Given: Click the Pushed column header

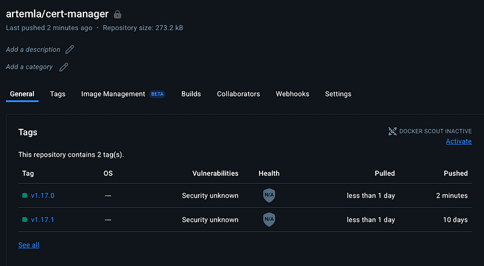Looking at the screenshot, I should 456,174.
